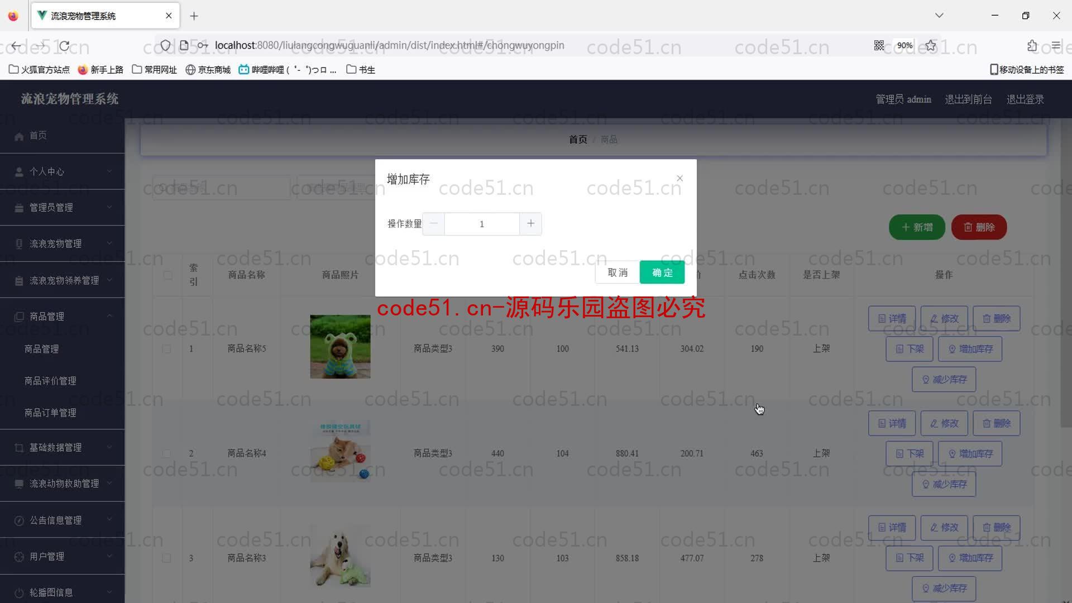Focus the 操作数量 number input field
The image size is (1072, 603).
pos(482,224)
